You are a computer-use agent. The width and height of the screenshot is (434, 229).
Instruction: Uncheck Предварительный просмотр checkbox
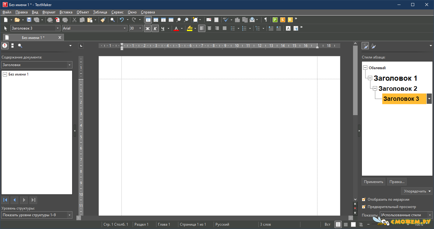[x=364, y=207]
